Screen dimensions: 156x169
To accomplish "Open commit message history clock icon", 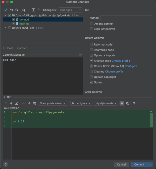I will coord(80,54).
